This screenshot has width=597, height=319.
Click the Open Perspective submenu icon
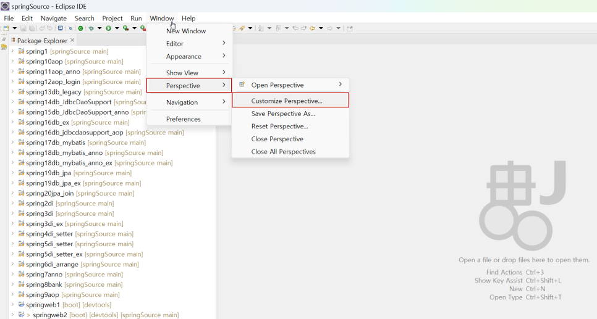[242, 85]
